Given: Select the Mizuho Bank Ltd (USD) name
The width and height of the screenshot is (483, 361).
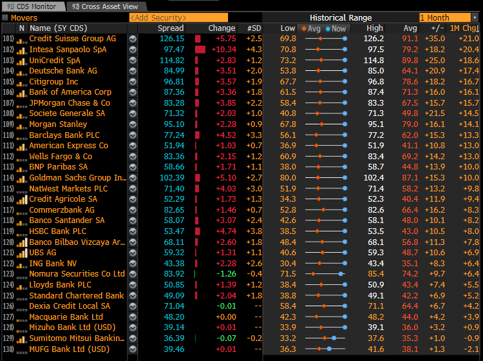Looking at the screenshot, I should (x=72, y=327).
